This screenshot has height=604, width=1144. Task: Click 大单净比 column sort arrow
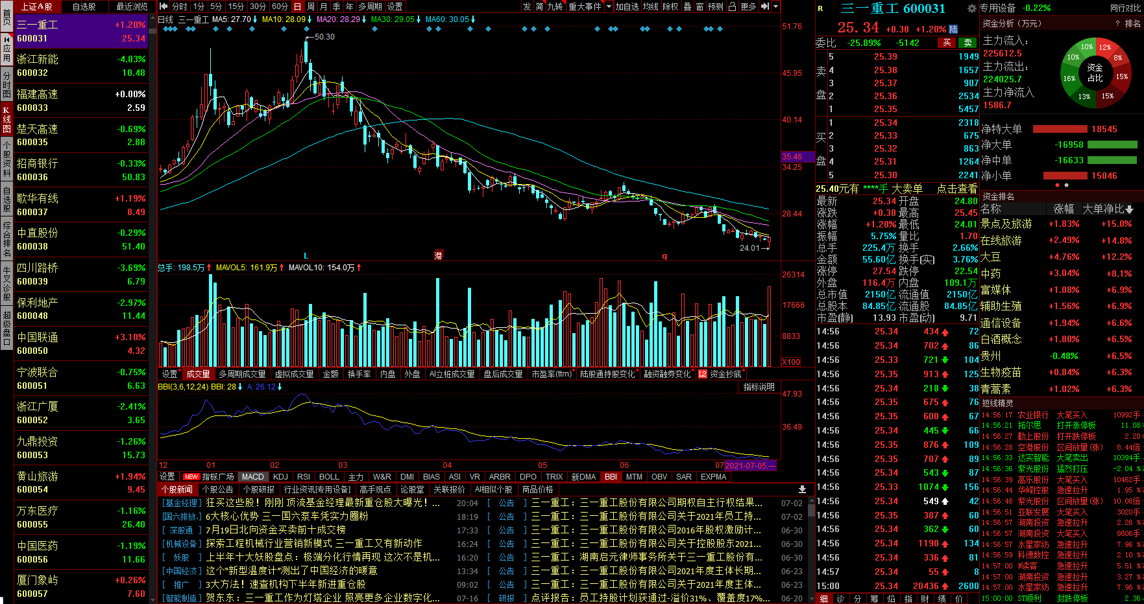click(1130, 209)
